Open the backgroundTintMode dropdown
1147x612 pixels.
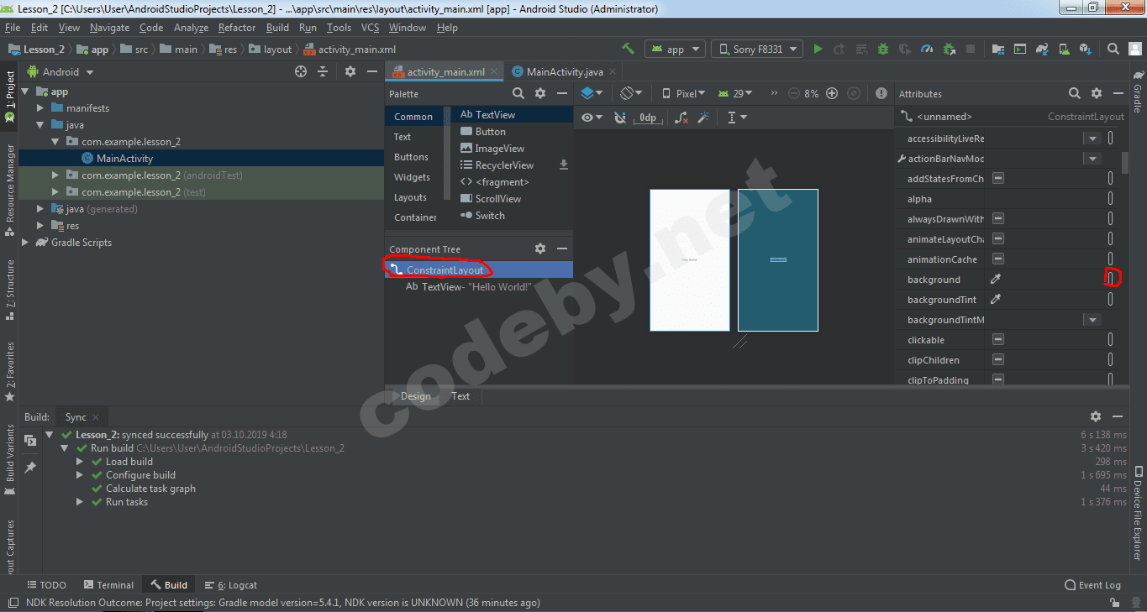coord(1092,320)
